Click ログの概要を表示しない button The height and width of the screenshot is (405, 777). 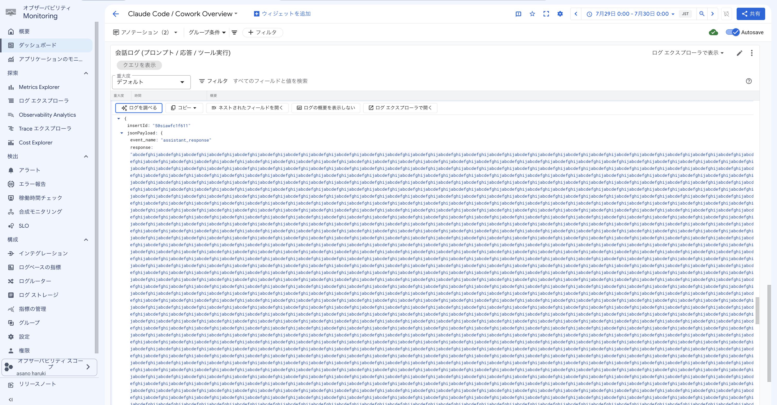point(326,108)
